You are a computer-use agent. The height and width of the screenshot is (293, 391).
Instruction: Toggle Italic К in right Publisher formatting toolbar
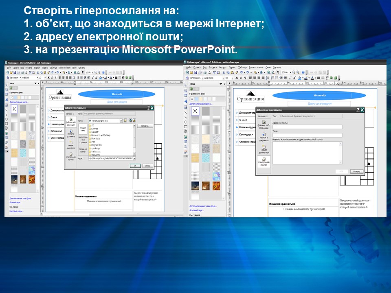coord(241,78)
